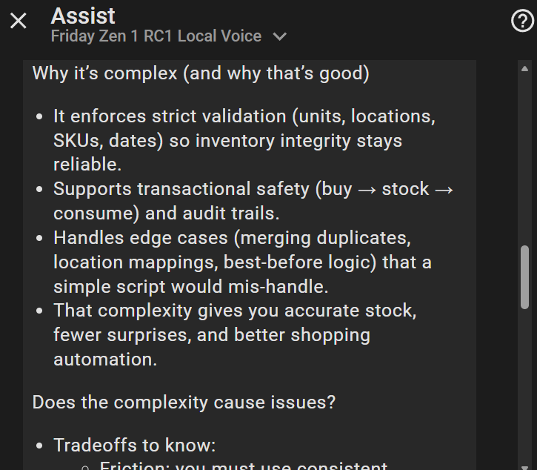The image size is (537, 470).
Task: Open the Assist help icon
Action: (x=522, y=21)
